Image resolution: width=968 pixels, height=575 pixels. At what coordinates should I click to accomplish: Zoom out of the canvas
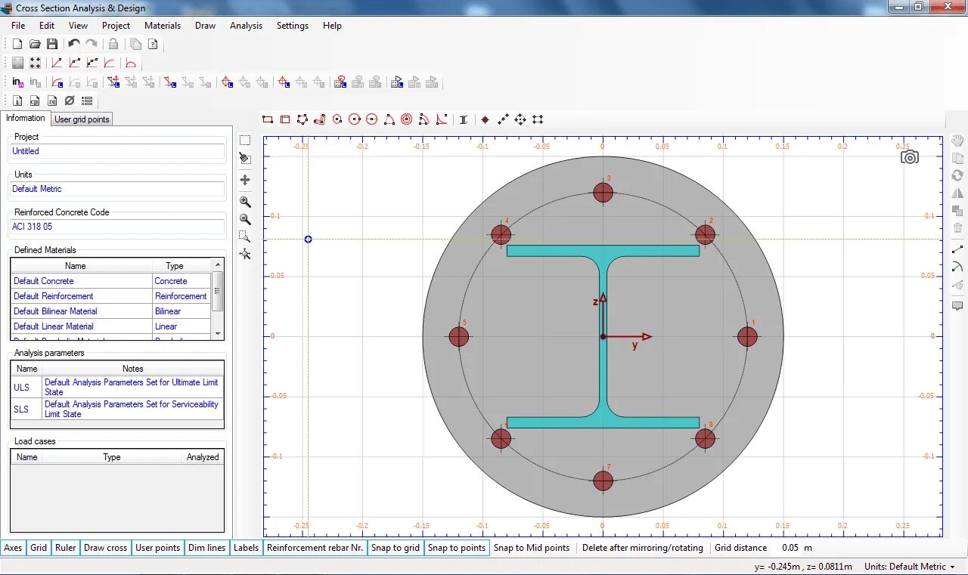[x=245, y=219]
